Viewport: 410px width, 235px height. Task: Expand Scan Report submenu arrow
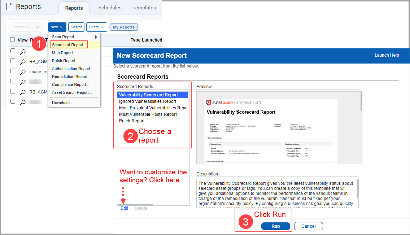[x=96, y=37]
